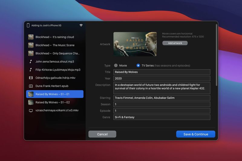Image resolution: width=242 pixels, height=161 pixels.
Task: Select file name vzraschennaya.volkami.s1.e3.mkv
Action: 57,110
